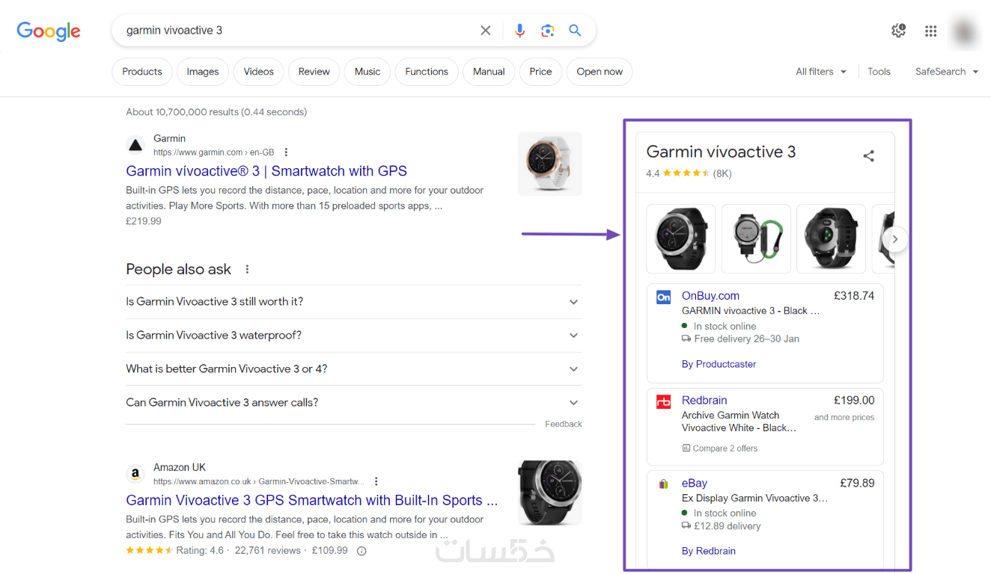This screenshot has height=574, width=991.
Task: Share the Garmin vívoactive 3 panel
Action: point(868,156)
